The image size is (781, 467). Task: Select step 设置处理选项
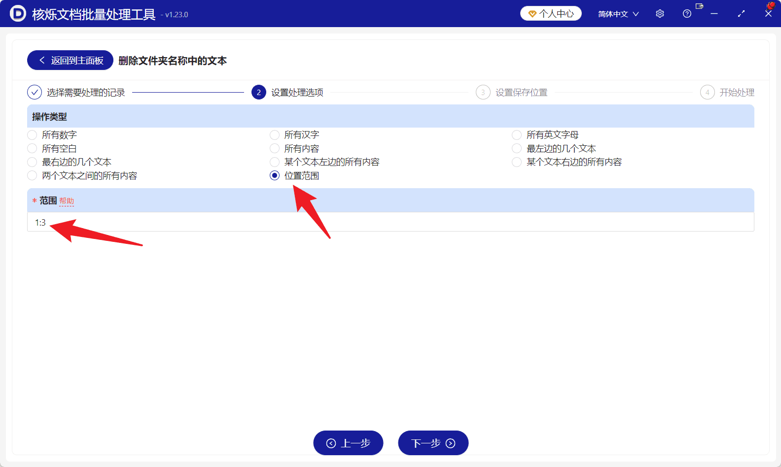coord(297,93)
